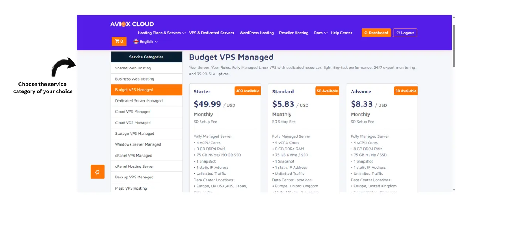The height and width of the screenshot is (225, 505).
Task: Select Shared Web Hosting category
Action: click(x=133, y=68)
